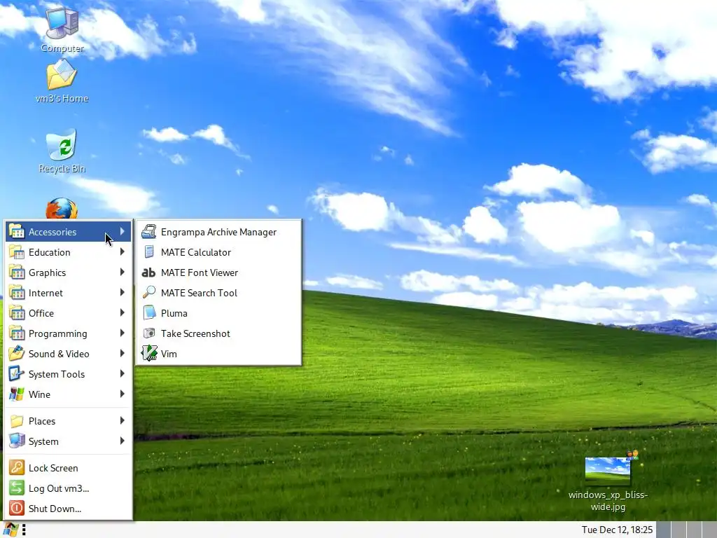The image size is (717, 538).
Task: Click the MATE Calculator icon
Action: pyautogui.click(x=148, y=252)
